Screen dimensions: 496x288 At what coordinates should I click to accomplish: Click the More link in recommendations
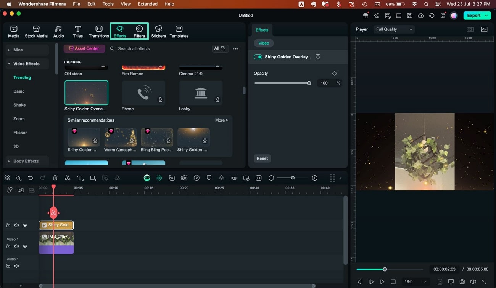point(222,120)
